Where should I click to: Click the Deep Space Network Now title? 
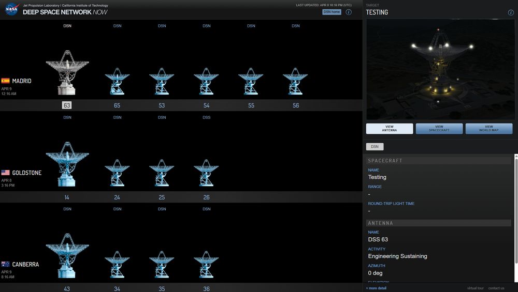click(x=65, y=12)
